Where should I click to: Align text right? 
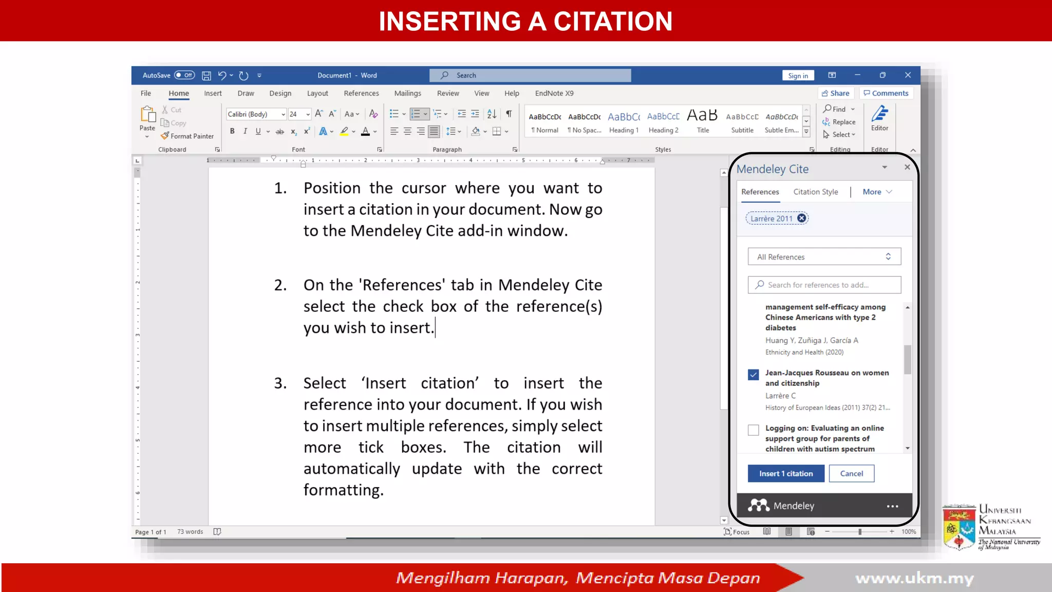421,132
